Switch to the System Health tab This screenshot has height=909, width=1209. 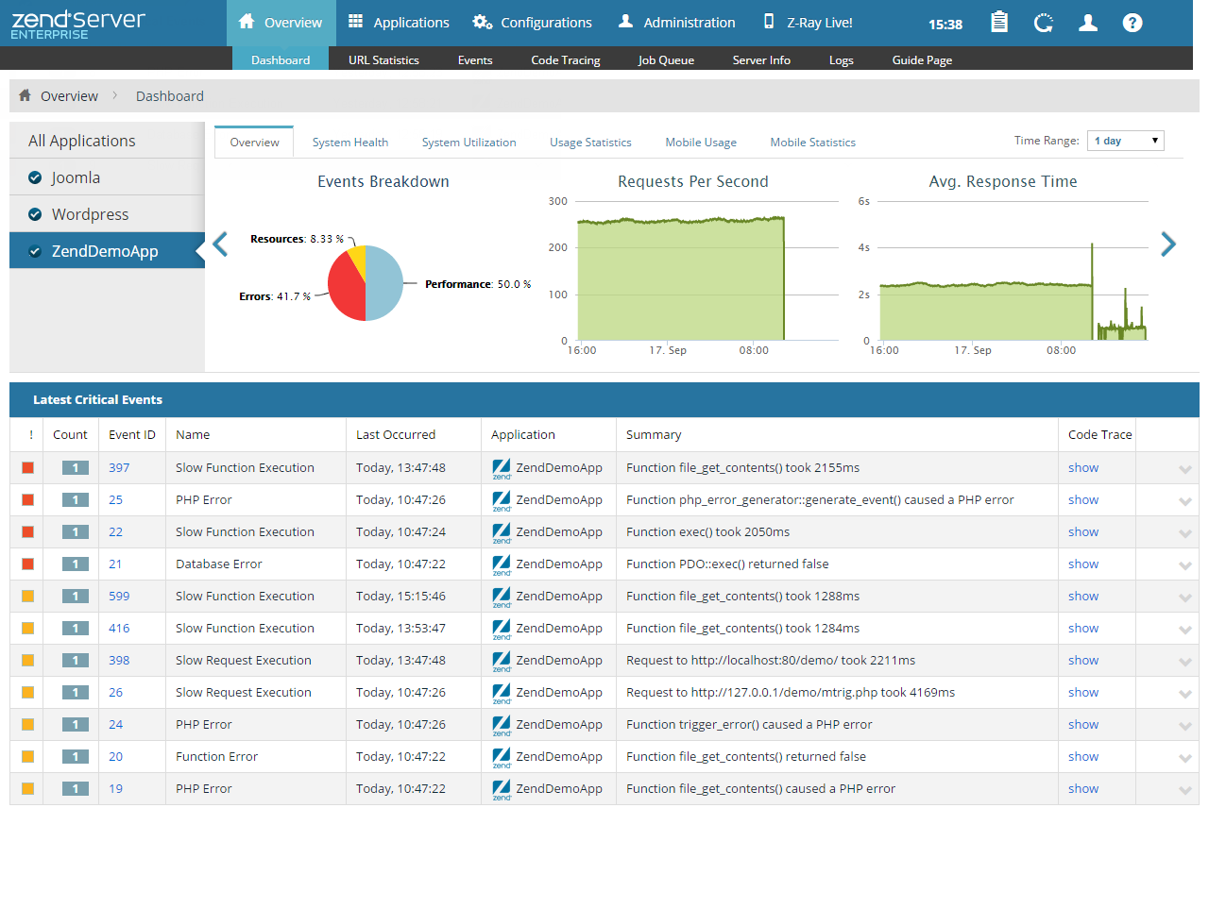[x=349, y=143]
